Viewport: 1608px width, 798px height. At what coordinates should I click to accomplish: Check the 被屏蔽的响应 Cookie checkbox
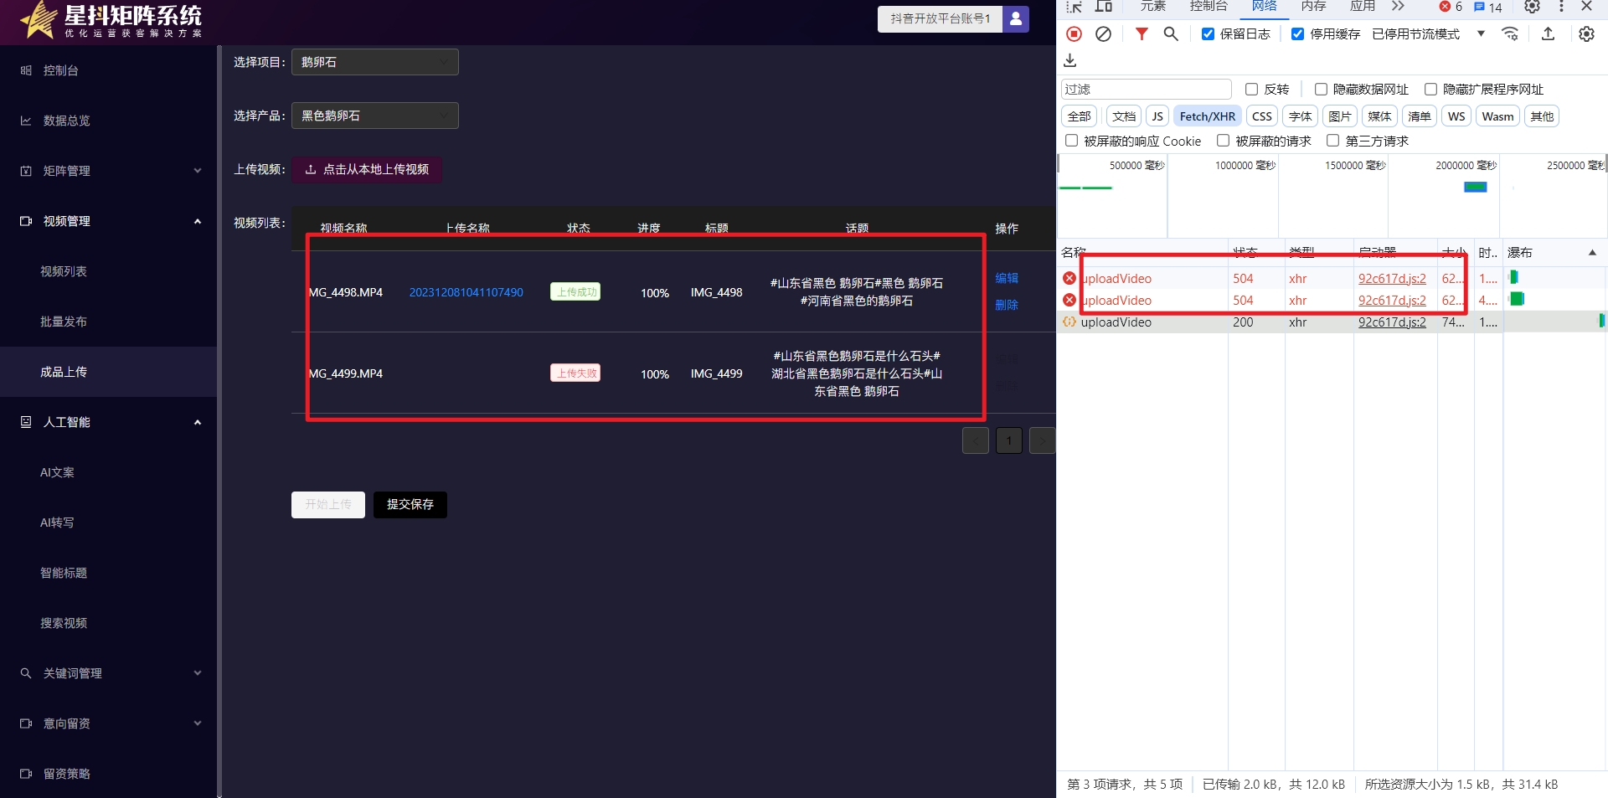tap(1071, 141)
